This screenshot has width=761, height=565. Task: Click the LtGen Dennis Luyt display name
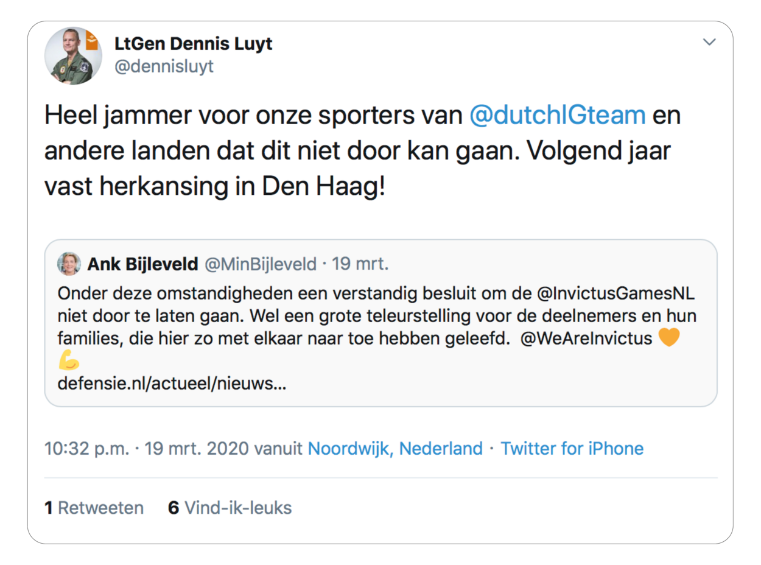[x=193, y=44]
